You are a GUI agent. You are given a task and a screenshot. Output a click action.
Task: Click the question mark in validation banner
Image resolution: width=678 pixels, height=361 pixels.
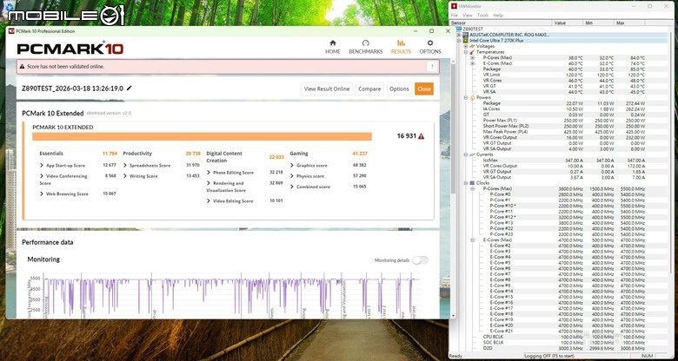pos(431,67)
